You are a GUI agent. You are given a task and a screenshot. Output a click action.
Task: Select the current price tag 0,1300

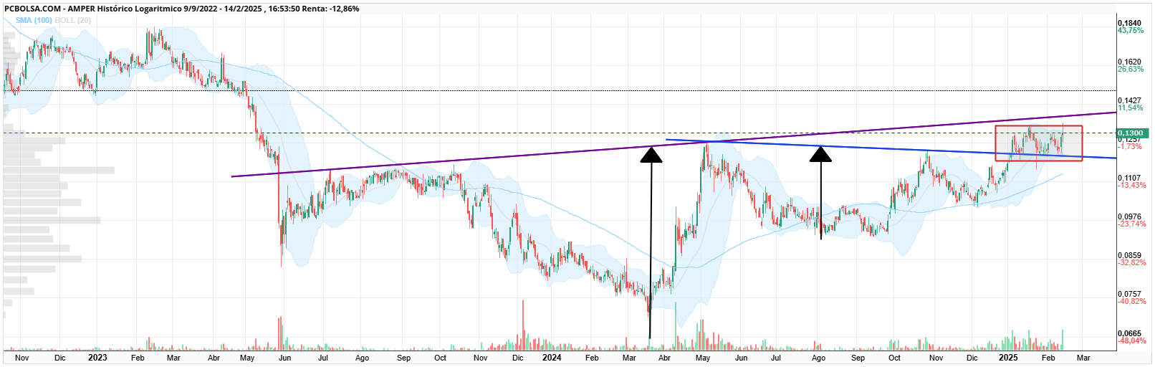(x=1133, y=133)
